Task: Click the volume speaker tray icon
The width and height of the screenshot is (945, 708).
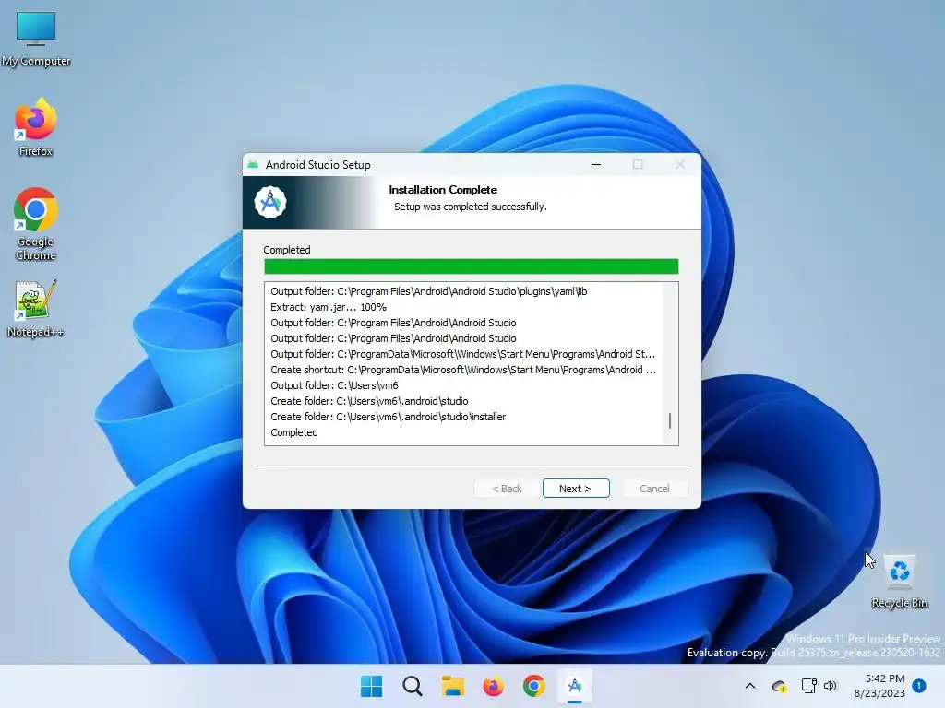Action: point(831,686)
